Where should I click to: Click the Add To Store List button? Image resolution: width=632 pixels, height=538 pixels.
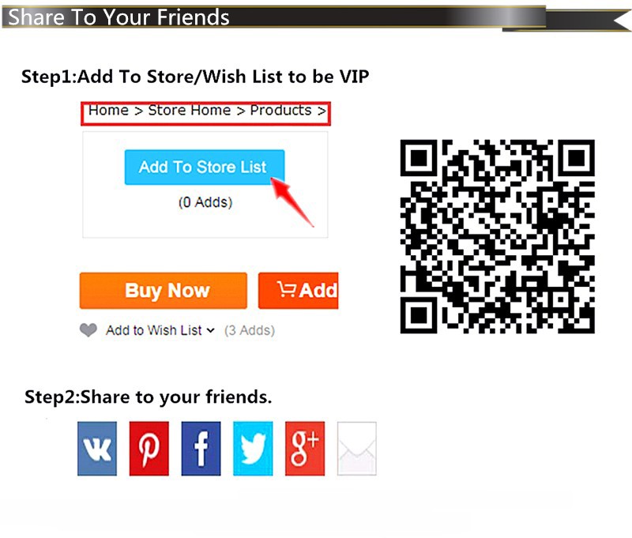[x=205, y=167]
